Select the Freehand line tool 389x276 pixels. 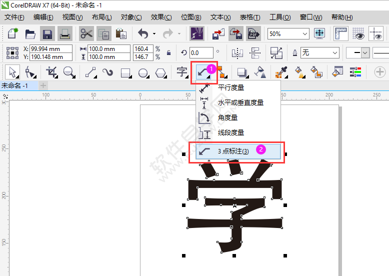(91, 72)
